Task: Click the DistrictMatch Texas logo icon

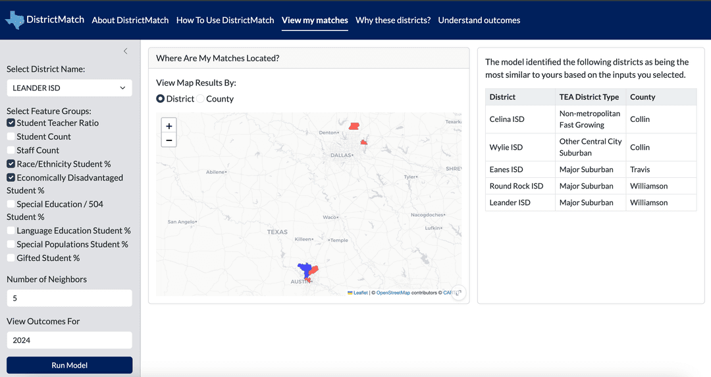Action: (x=14, y=20)
